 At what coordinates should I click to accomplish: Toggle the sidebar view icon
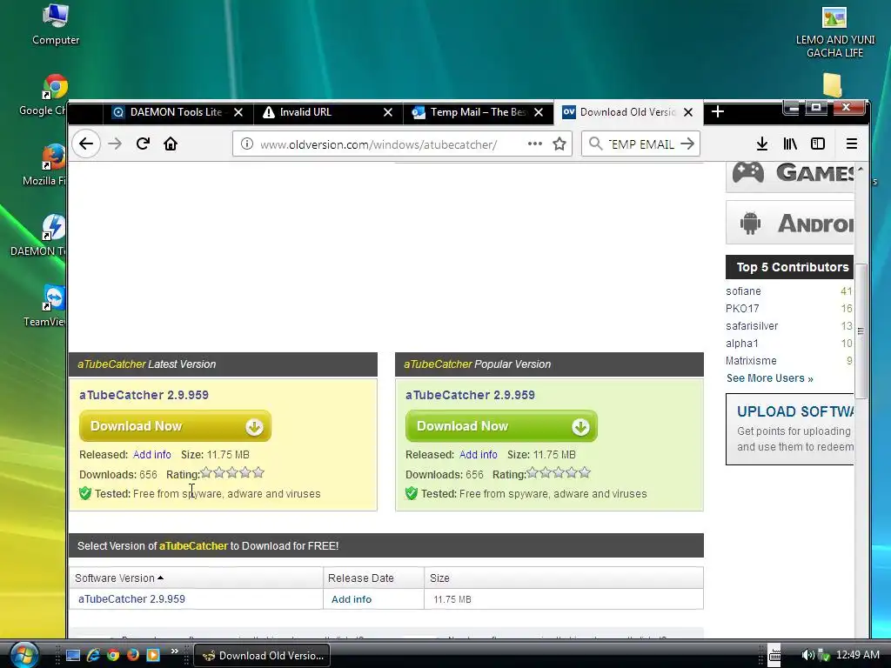coord(818,144)
